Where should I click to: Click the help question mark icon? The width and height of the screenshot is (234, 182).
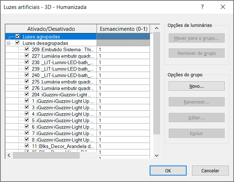(x=202, y=7)
